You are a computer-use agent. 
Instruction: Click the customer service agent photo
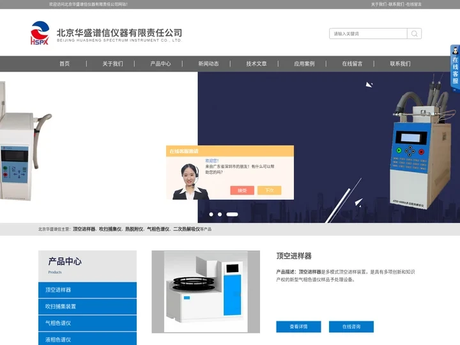[190, 181]
